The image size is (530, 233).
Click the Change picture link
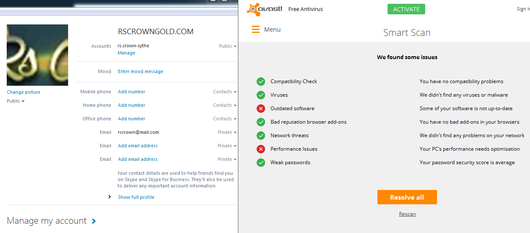coord(24,92)
